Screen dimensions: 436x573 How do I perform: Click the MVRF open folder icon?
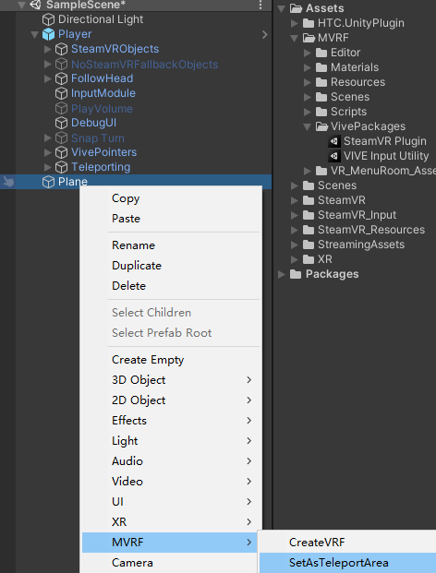coord(309,38)
